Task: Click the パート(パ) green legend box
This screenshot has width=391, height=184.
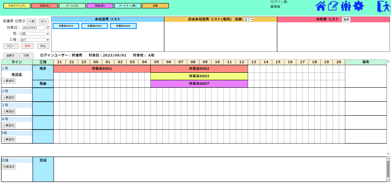Action: (72, 5)
